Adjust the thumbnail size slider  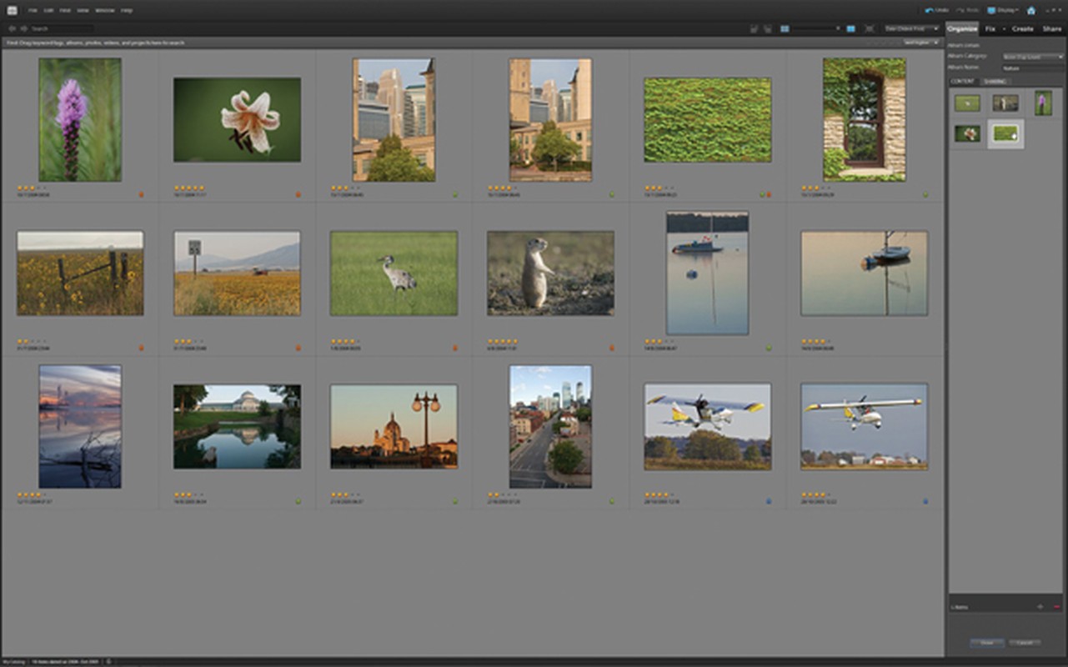tap(816, 28)
